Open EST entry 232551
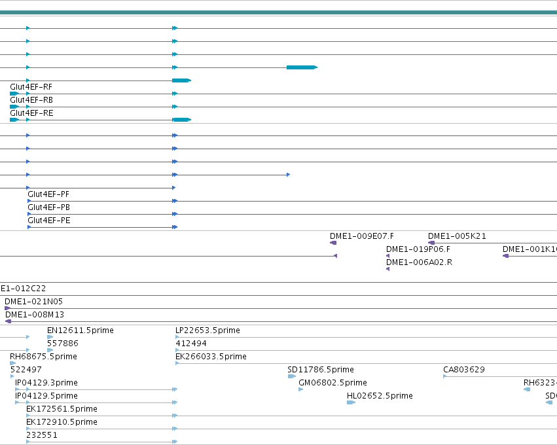557x445 pixels. click(42, 435)
